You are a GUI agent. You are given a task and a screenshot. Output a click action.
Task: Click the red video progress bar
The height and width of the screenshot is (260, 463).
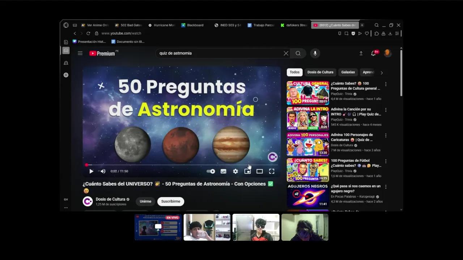click(182, 165)
